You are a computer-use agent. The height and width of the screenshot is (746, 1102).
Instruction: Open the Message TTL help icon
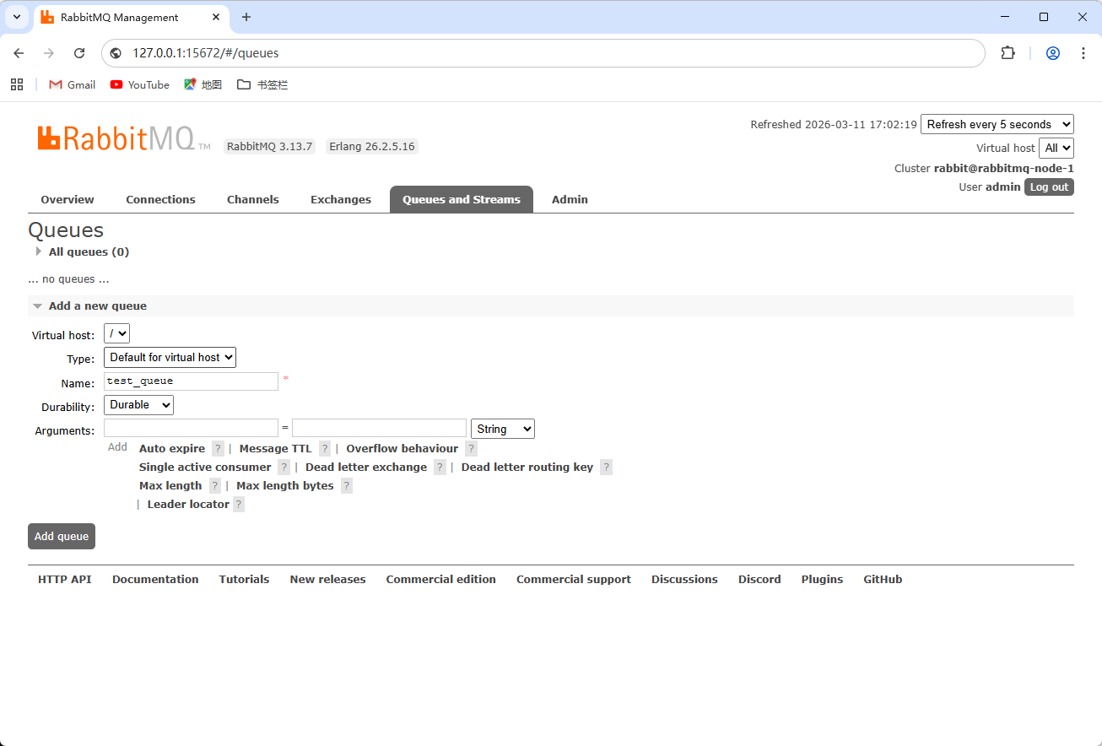pos(325,449)
